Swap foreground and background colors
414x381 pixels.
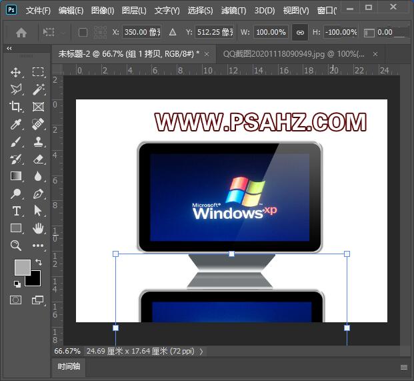[39, 262]
